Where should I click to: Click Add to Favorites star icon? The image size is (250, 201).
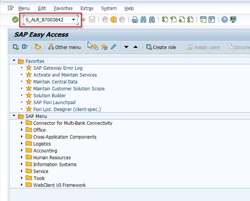click(x=95, y=47)
